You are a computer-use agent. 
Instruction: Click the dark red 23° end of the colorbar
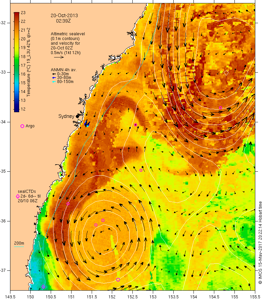(x=16, y=14)
